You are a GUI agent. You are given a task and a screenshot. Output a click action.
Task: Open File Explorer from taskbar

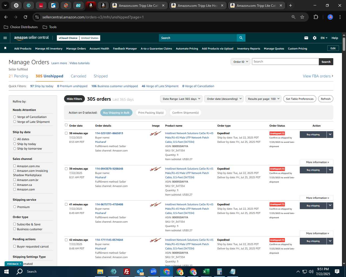[100, 272]
